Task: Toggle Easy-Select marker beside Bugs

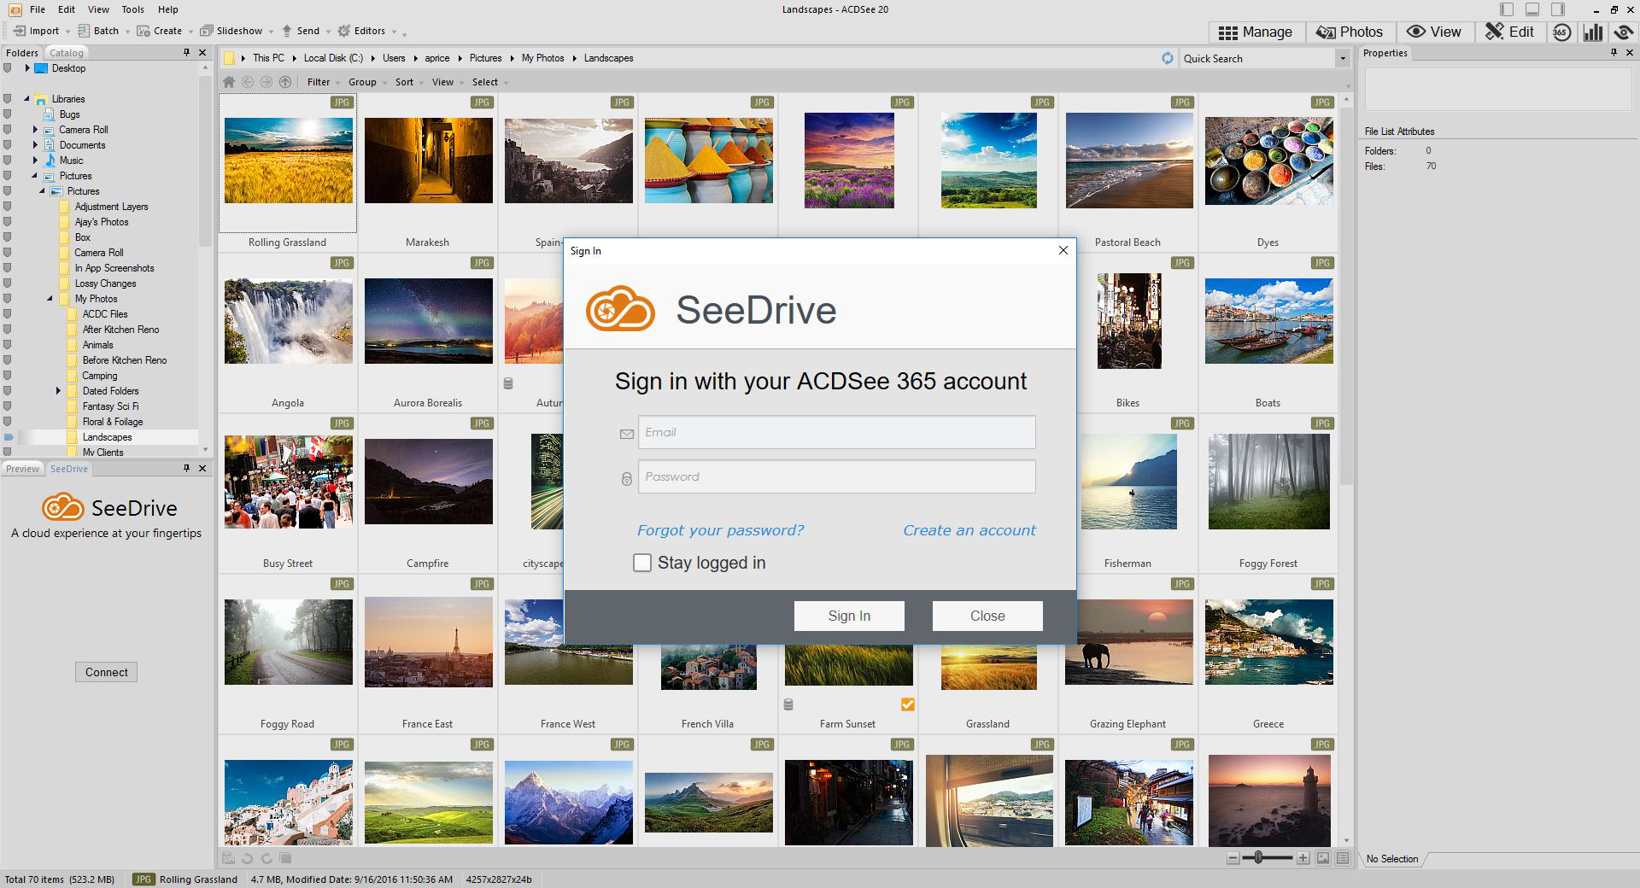Action: [8, 114]
